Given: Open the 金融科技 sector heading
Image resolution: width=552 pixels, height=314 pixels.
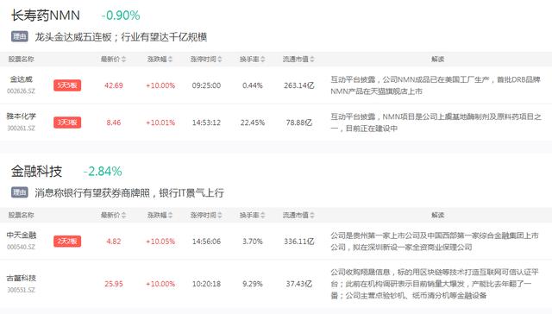Looking at the screenshot, I should [36, 172].
